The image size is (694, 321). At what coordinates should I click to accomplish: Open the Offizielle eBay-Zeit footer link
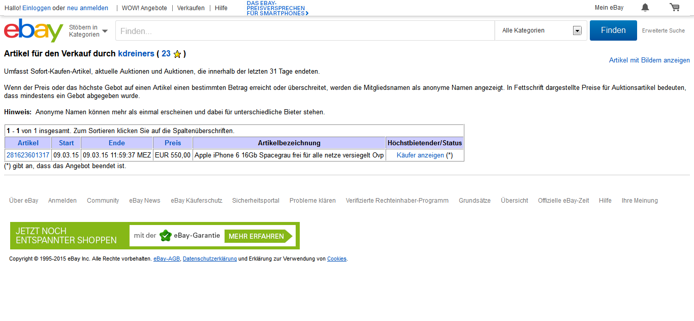coord(563,201)
